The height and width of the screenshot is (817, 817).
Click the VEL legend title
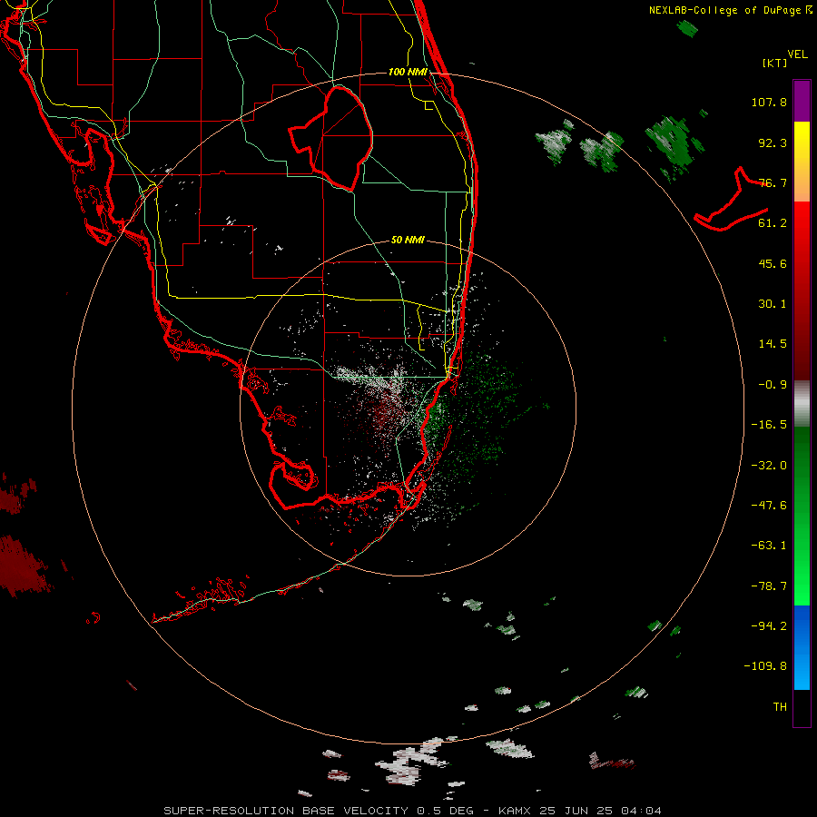[x=797, y=54]
